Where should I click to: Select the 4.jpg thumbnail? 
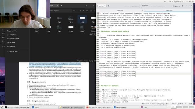click(71, 18)
